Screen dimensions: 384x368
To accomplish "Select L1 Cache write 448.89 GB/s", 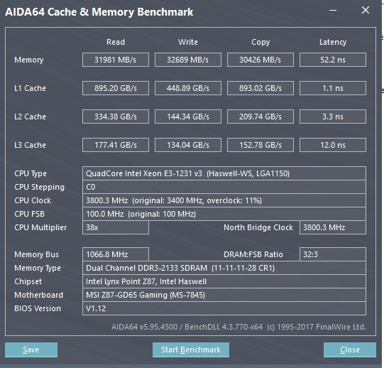I will coord(188,88).
